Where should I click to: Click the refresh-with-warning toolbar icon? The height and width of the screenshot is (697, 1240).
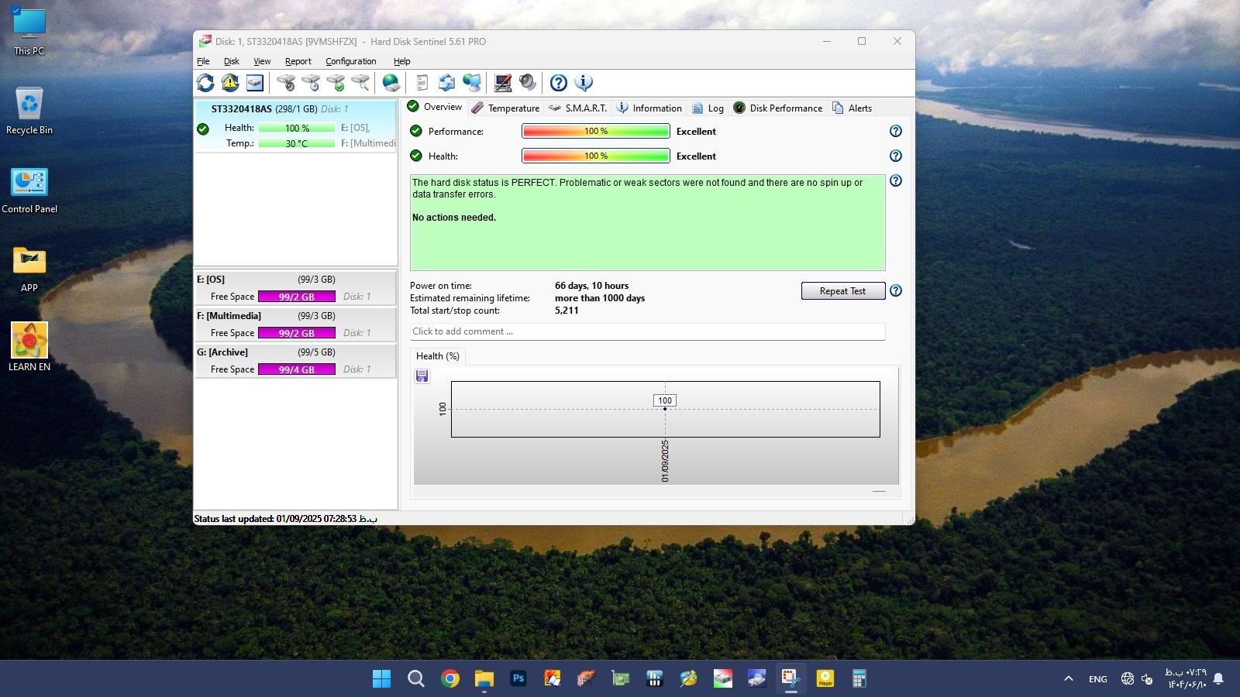[230, 83]
